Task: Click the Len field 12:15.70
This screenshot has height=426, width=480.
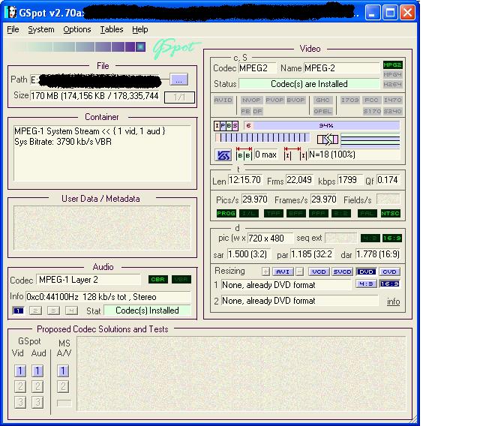Action: 245,180
